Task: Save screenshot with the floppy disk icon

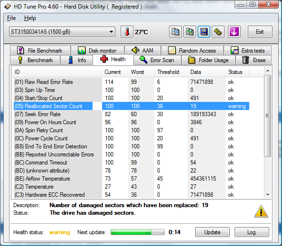Action: pos(204,32)
